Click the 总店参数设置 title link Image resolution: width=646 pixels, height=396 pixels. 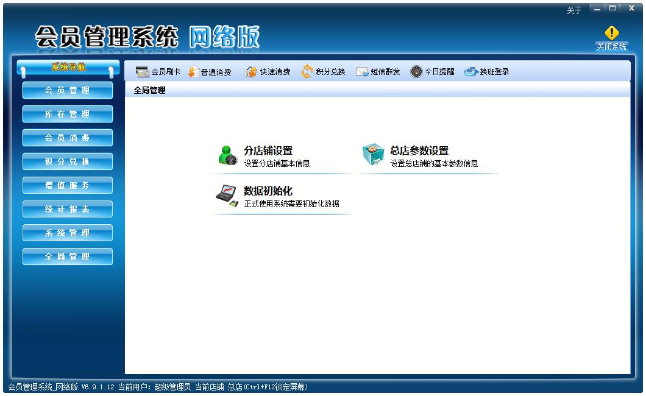pyautogui.click(x=419, y=150)
